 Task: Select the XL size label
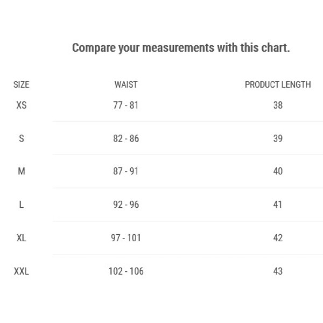tap(22, 238)
